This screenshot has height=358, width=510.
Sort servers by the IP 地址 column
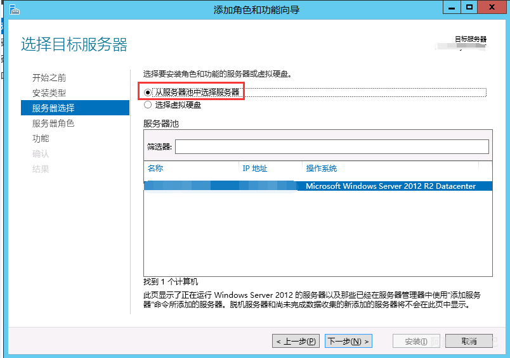click(270, 169)
